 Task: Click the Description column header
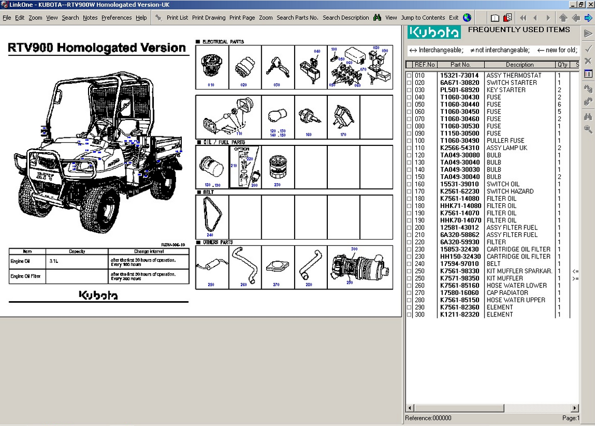click(520, 65)
